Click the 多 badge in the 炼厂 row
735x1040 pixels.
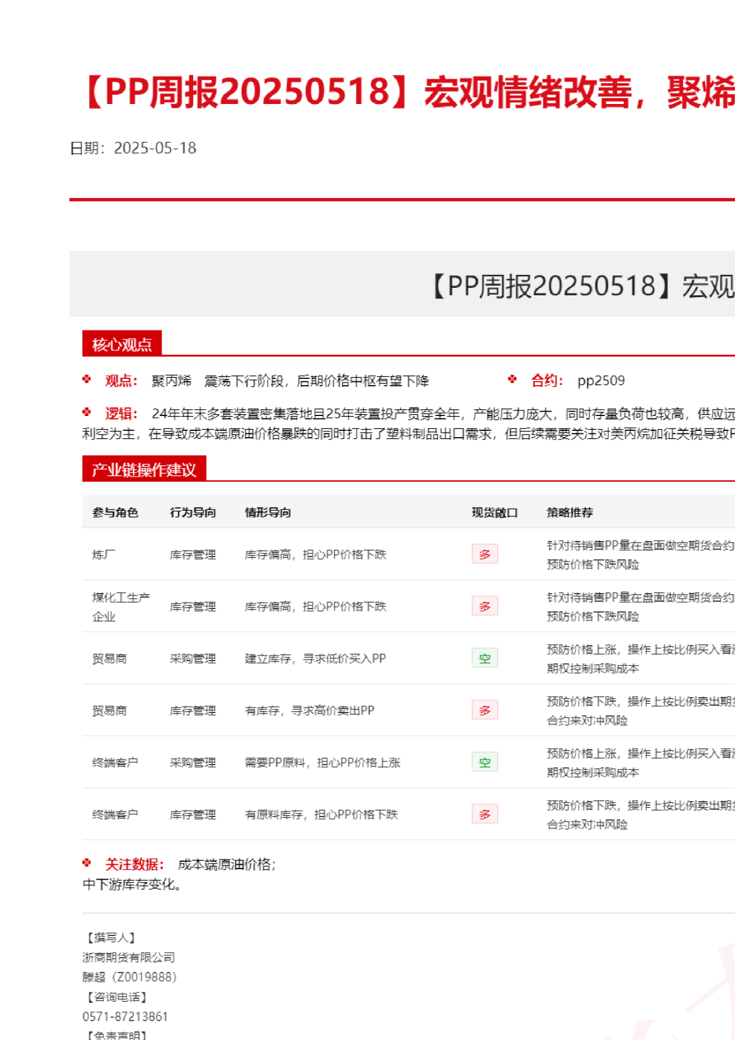pyautogui.click(x=484, y=554)
